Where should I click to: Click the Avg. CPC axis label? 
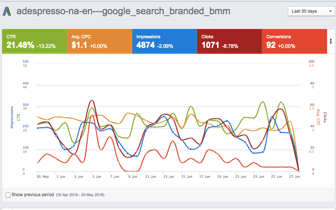pyautogui.click(x=318, y=117)
